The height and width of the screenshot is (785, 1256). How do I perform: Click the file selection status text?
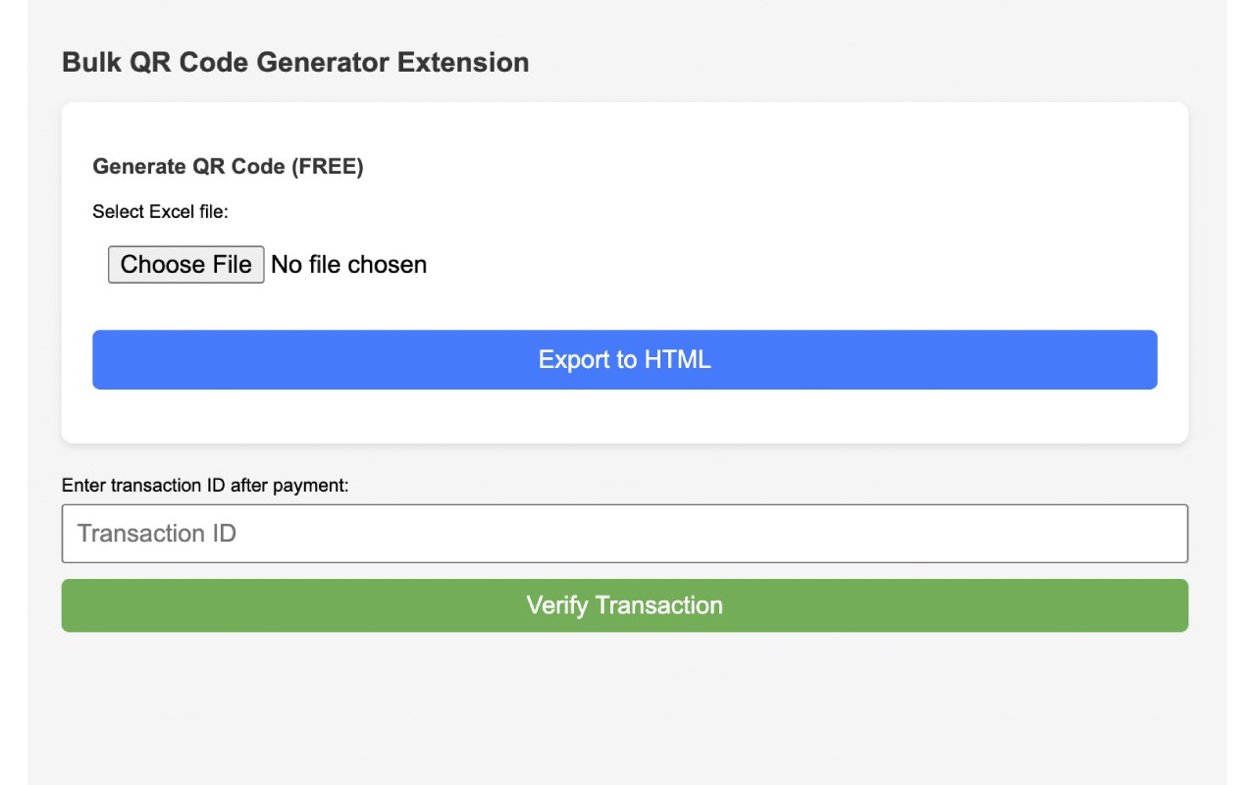coord(348,265)
